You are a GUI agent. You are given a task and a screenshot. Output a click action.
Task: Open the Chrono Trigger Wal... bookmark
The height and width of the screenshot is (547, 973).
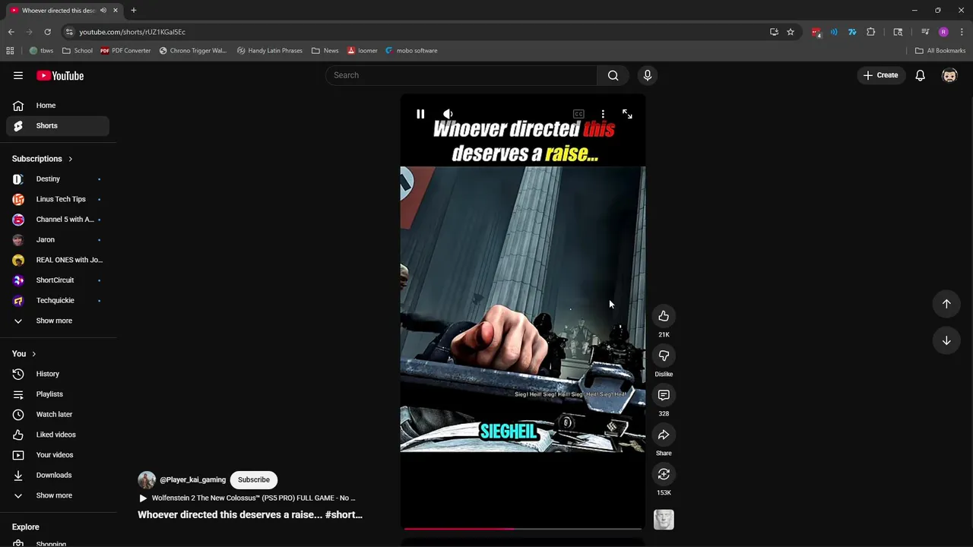pos(193,51)
